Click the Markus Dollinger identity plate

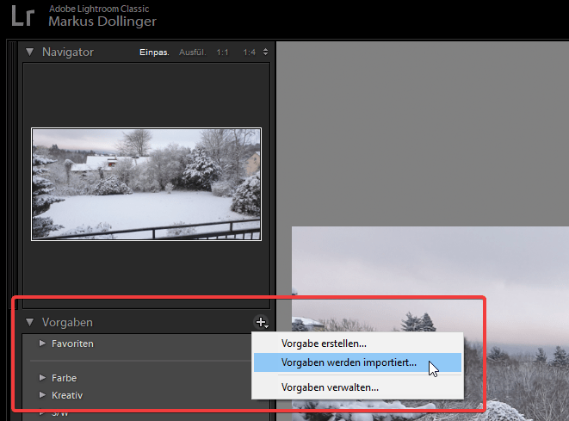pos(102,22)
